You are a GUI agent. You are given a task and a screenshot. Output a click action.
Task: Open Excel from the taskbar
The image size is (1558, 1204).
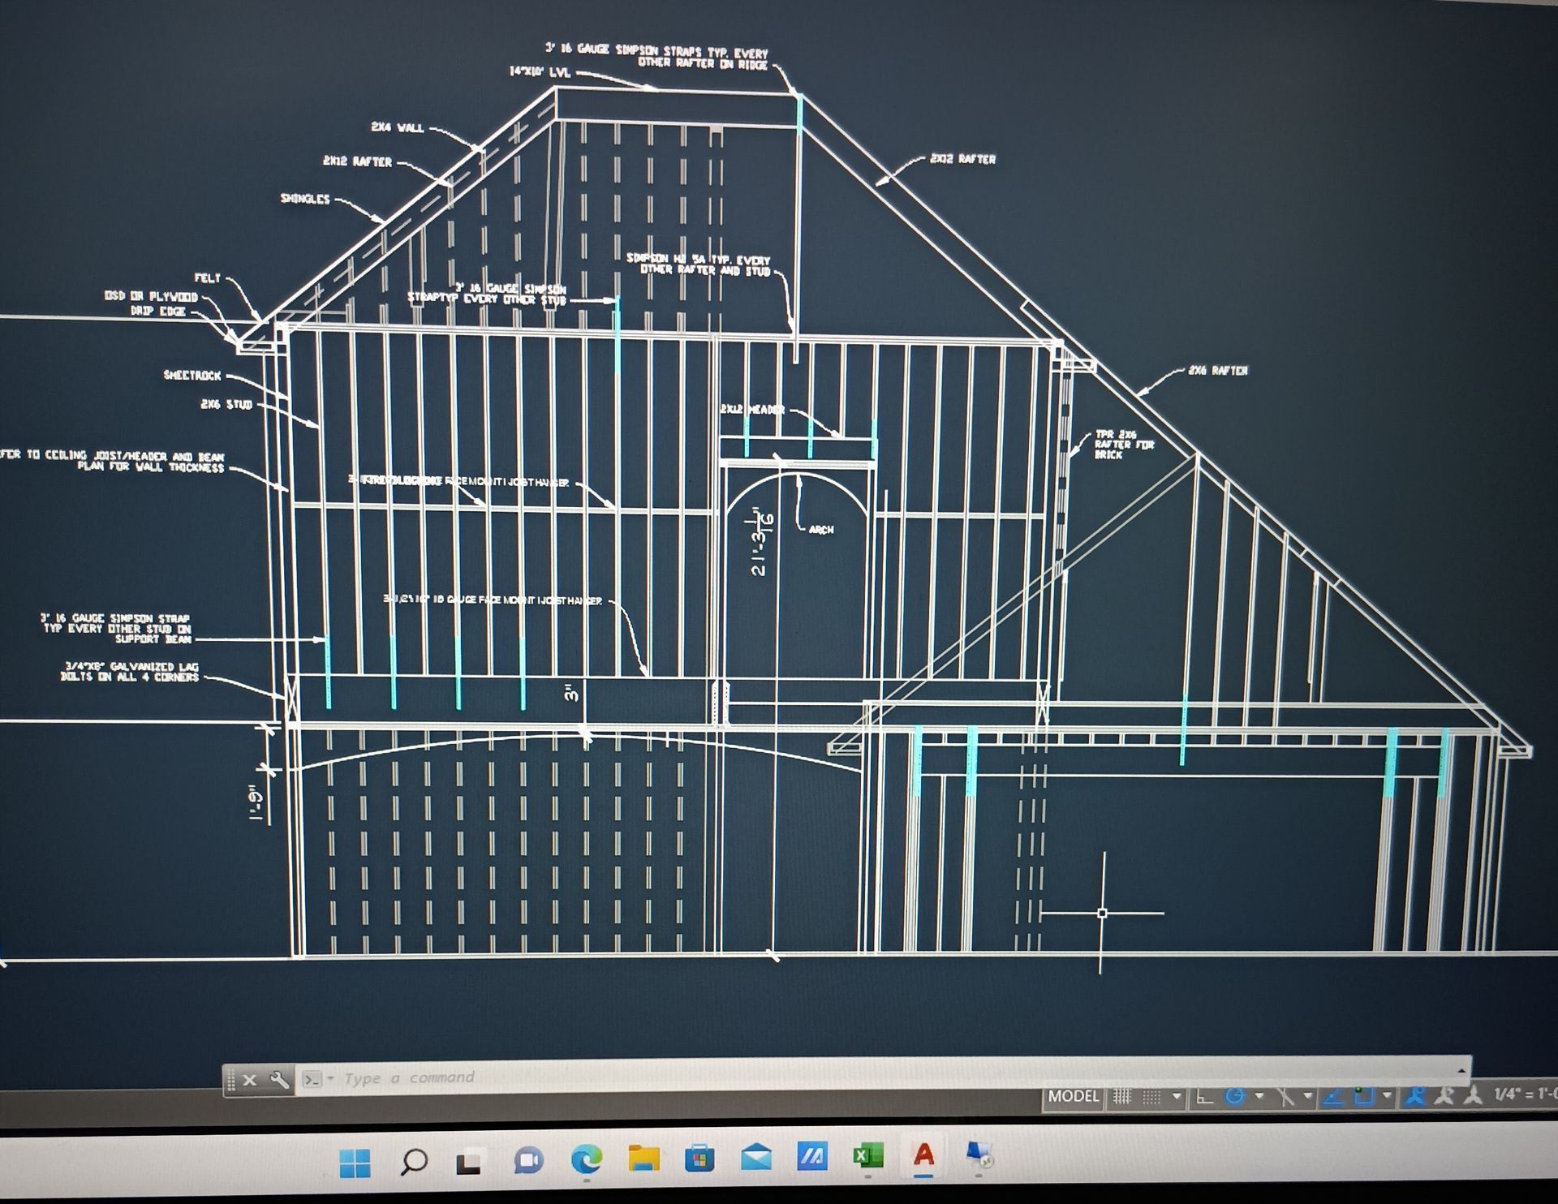click(867, 1156)
